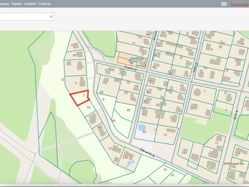
Task: Click parcel label 61
Action: click(132, 99)
